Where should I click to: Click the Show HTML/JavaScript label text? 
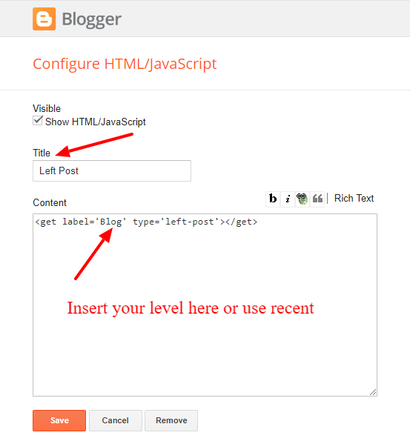click(96, 122)
